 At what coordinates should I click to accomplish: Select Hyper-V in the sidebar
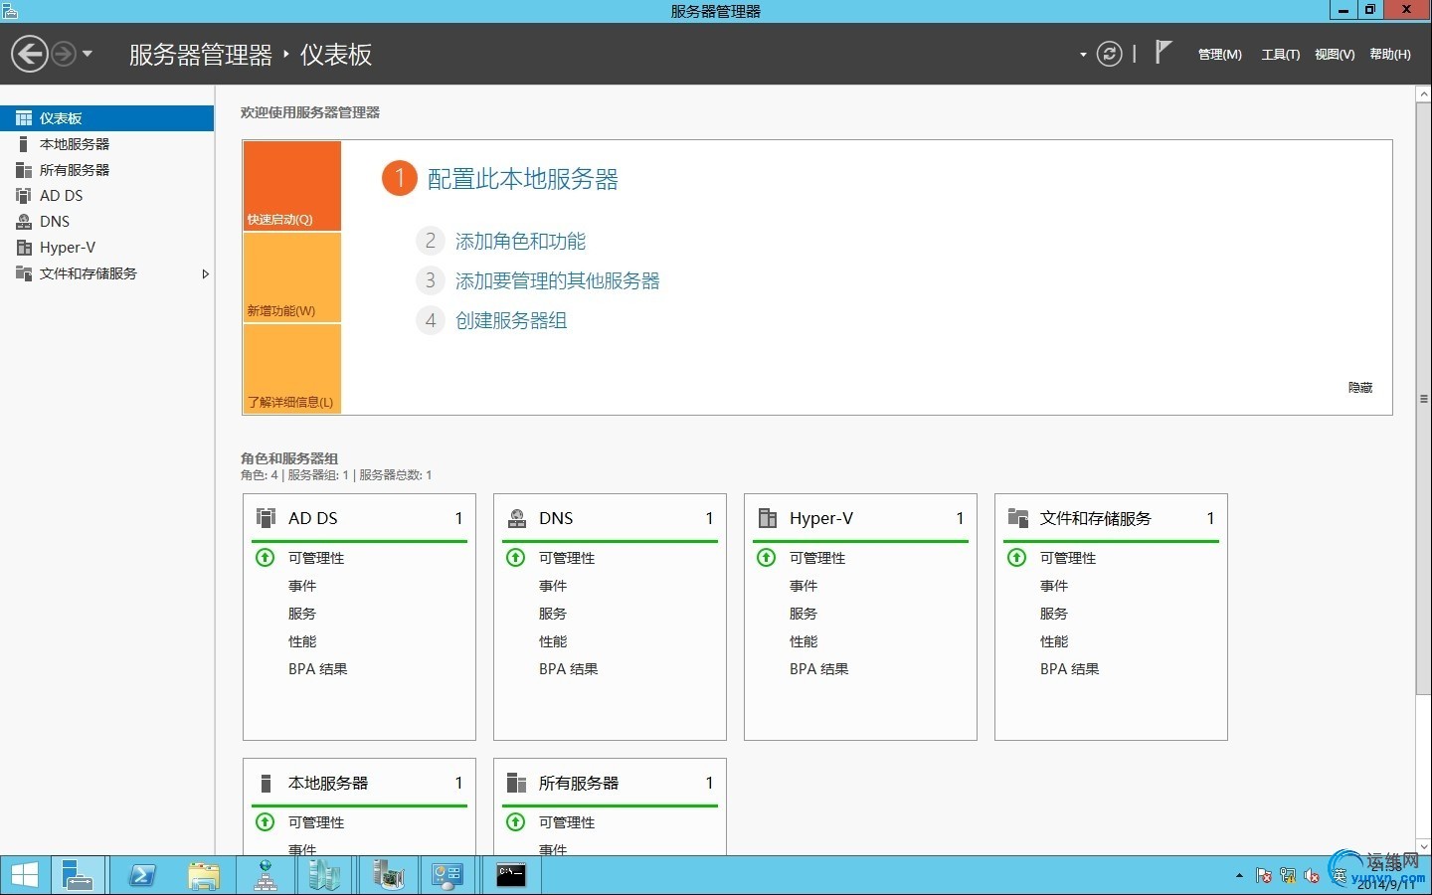[x=106, y=248]
